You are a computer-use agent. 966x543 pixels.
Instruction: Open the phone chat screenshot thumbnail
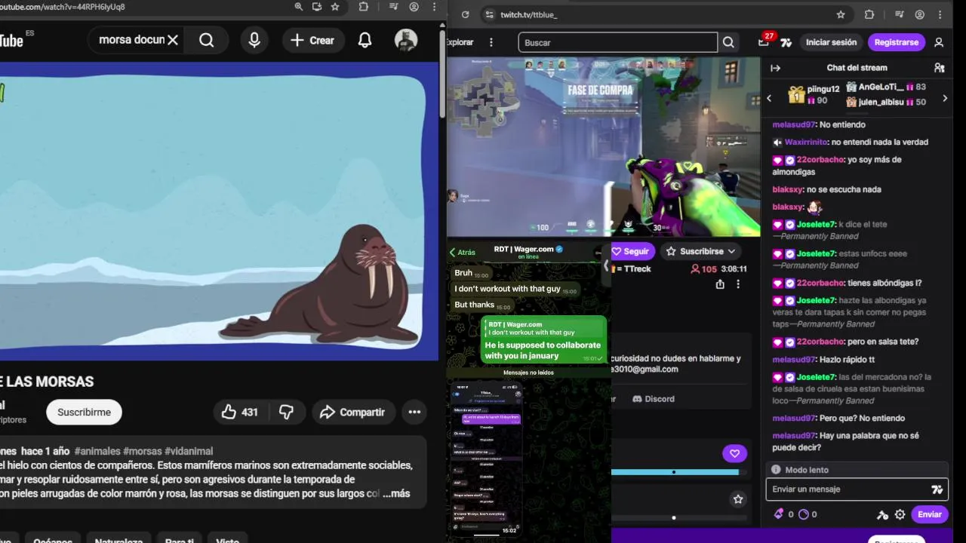tap(487, 459)
